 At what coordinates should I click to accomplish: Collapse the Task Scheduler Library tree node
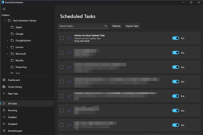[x=4, y=21]
